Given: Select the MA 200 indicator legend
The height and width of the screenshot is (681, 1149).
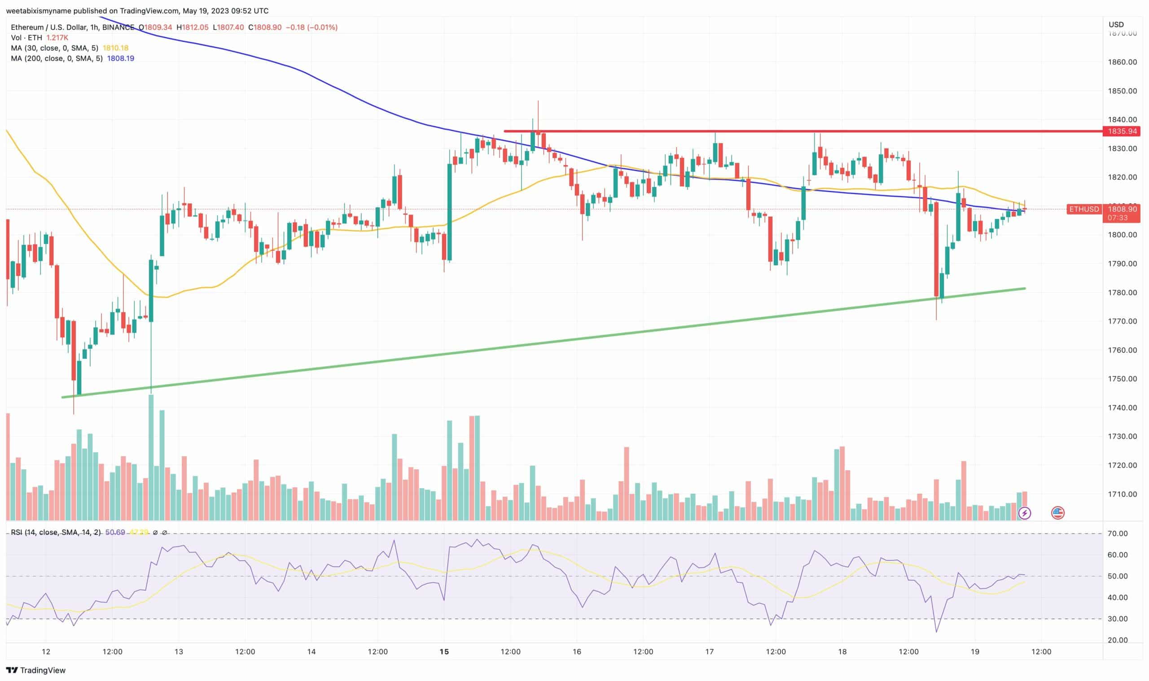Looking at the screenshot, I should 57,58.
